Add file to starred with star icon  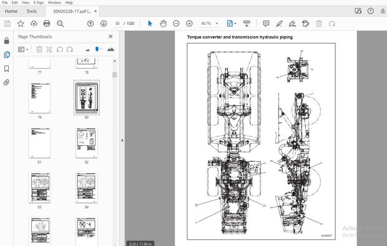21,24
